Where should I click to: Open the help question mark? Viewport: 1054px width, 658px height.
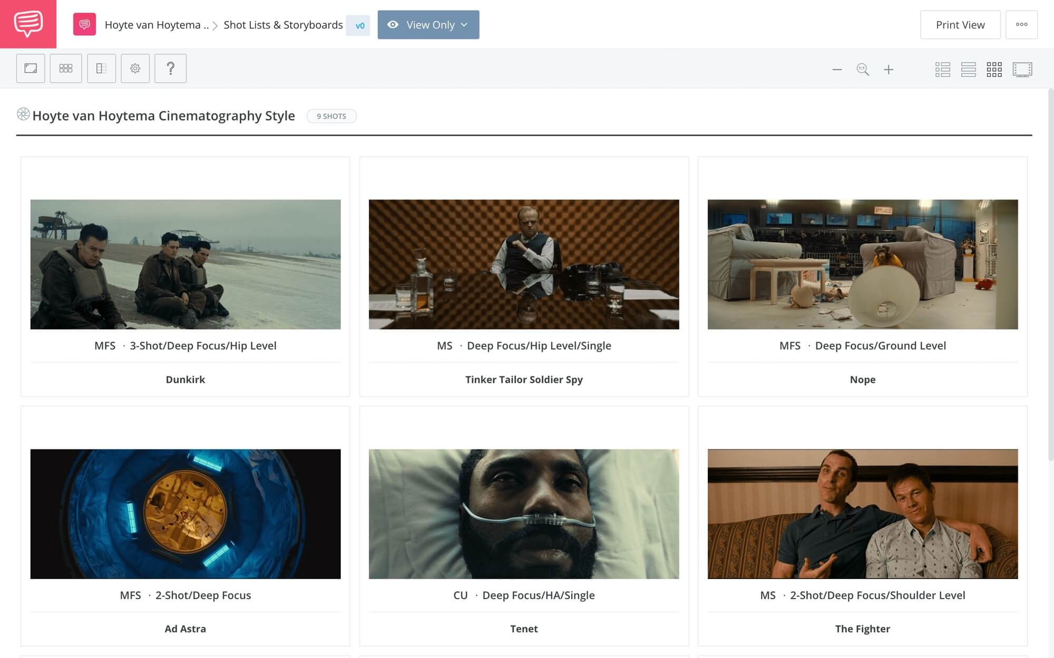170,68
